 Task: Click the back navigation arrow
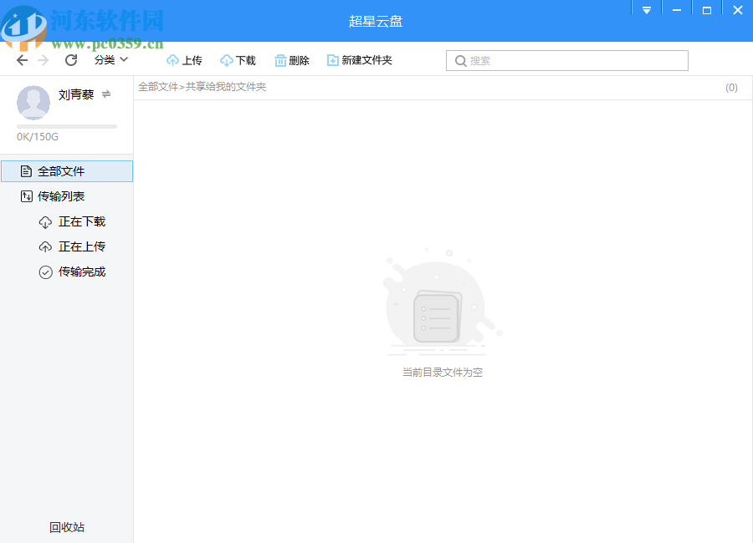click(x=22, y=60)
